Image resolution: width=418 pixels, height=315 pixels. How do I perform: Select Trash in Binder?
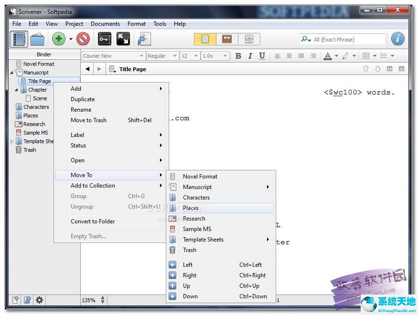click(x=26, y=150)
